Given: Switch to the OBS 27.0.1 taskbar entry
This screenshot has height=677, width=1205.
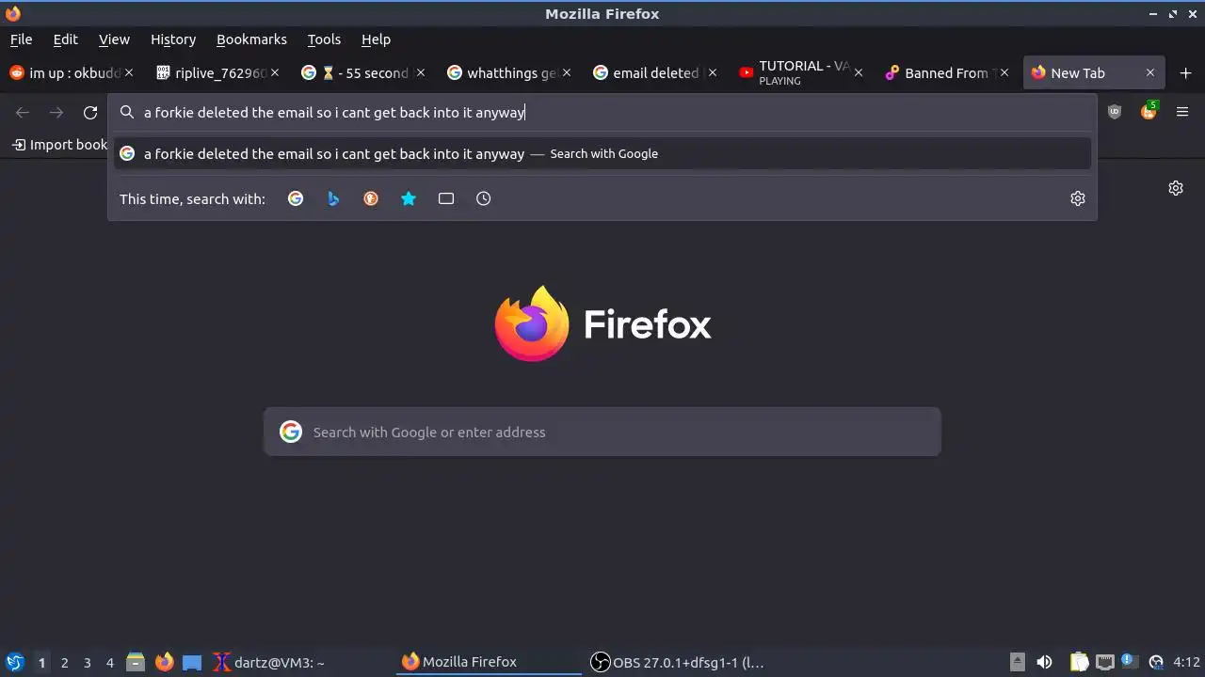Looking at the screenshot, I should pos(678,662).
